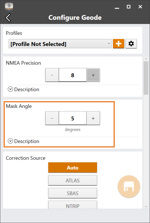
Task: Add a new profile with plus icon
Action: [x=119, y=44]
